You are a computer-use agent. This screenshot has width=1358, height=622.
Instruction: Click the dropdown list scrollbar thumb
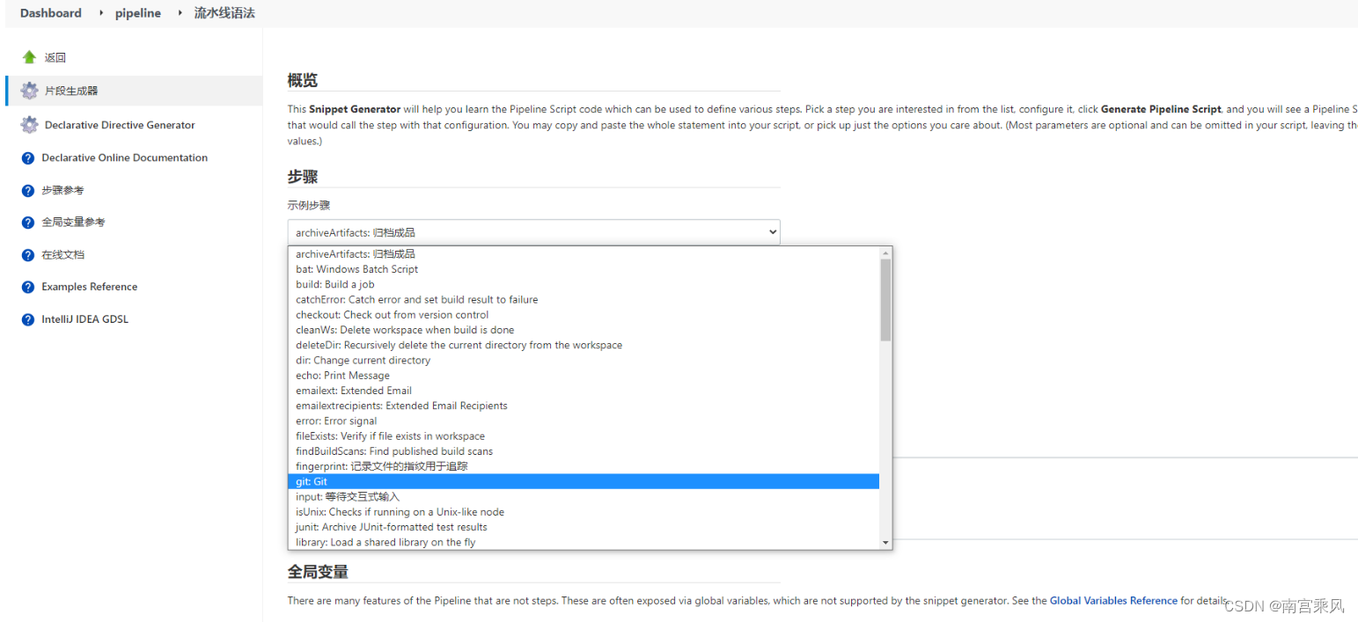pos(885,300)
